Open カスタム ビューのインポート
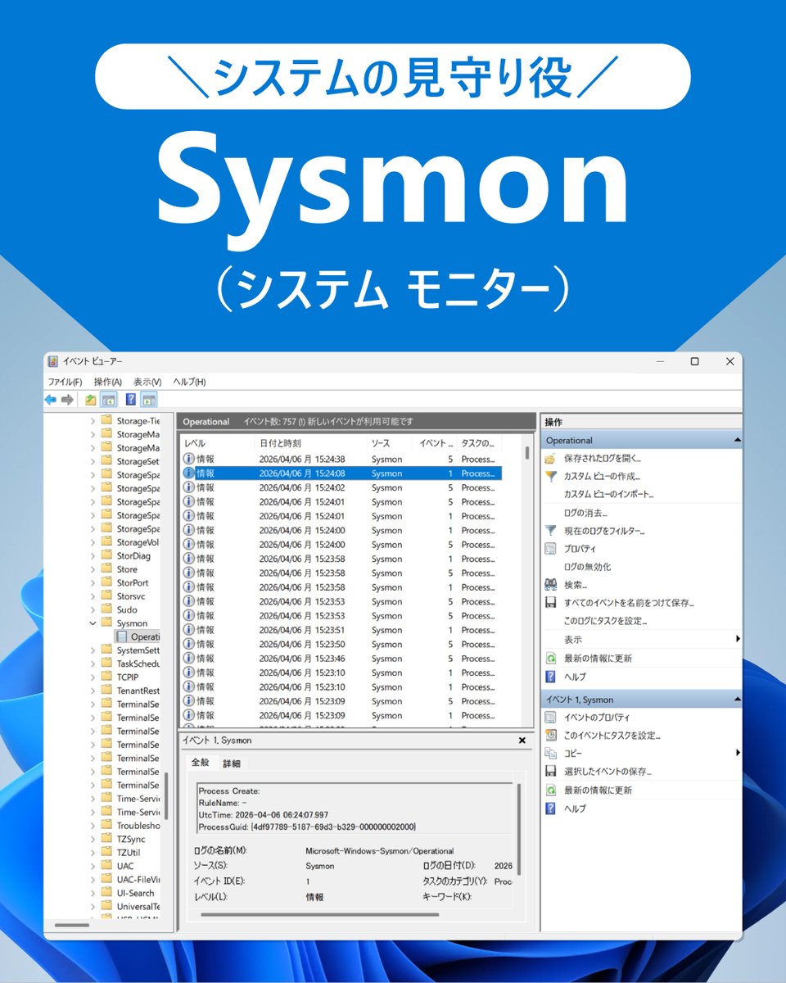This screenshot has height=983, width=786. 608,493
